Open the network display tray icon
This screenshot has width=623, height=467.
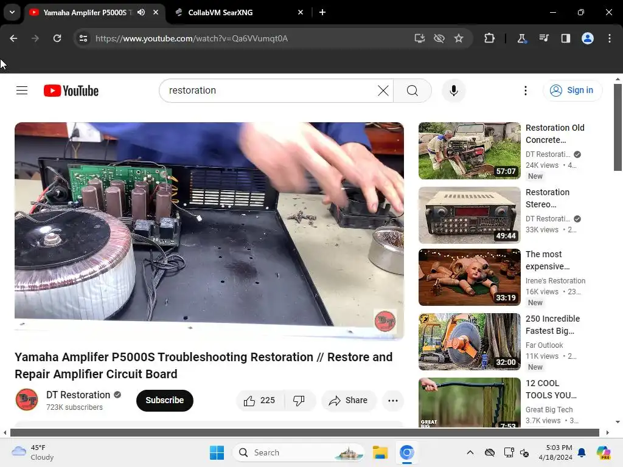click(509, 452)
